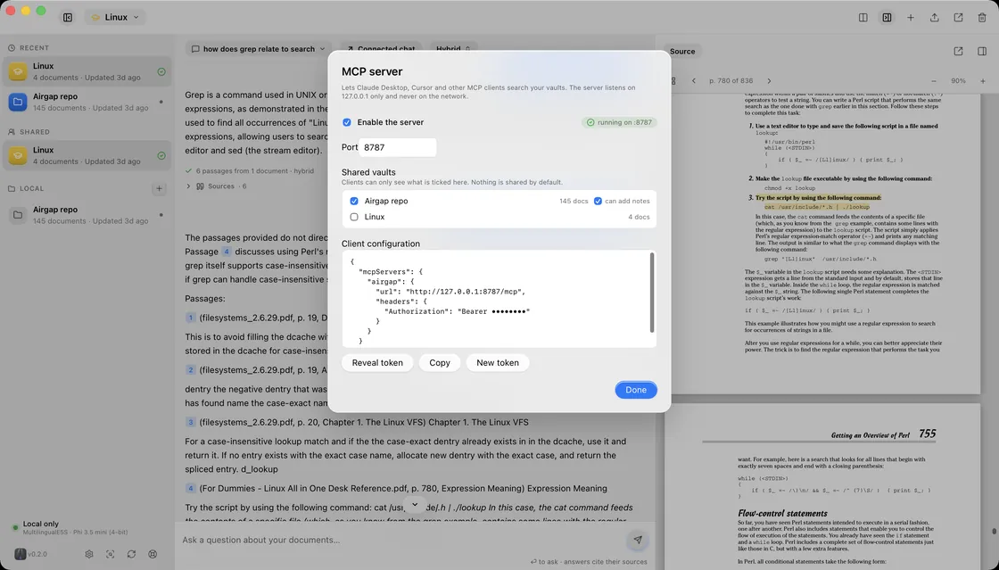Generate a New token
The width and height of the screenshot is (999, 570).
pyautogui.click(x=498, y=362)
